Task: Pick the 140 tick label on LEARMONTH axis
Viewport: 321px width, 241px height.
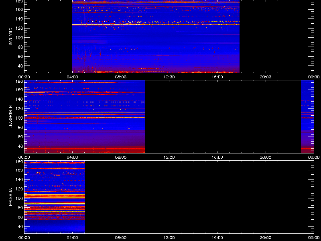Action: (20, 99)
